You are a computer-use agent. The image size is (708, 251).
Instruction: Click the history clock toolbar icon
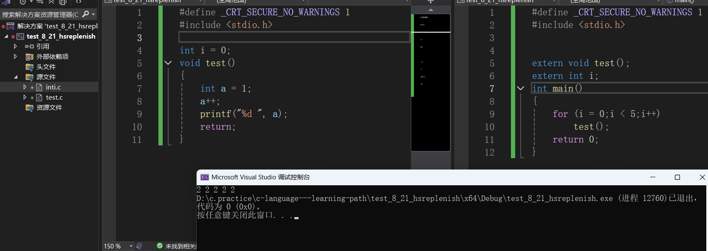[23, 2]
